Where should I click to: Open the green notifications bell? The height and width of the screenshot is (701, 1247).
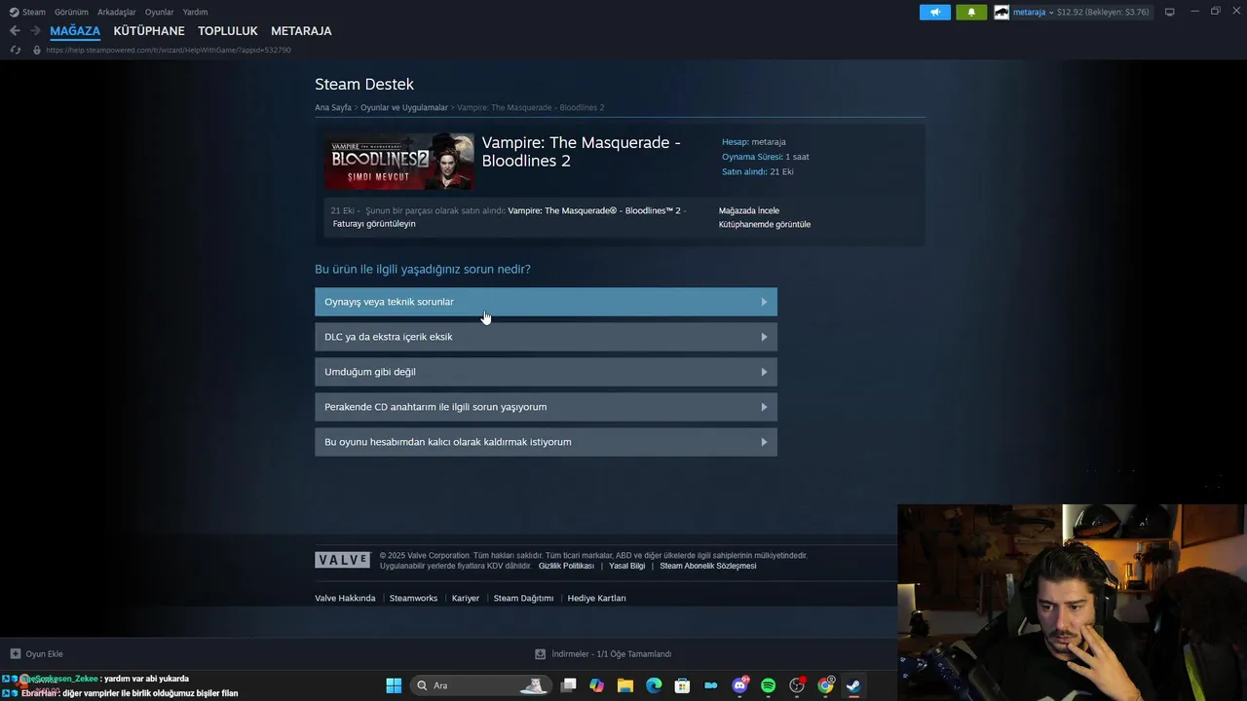971,13
